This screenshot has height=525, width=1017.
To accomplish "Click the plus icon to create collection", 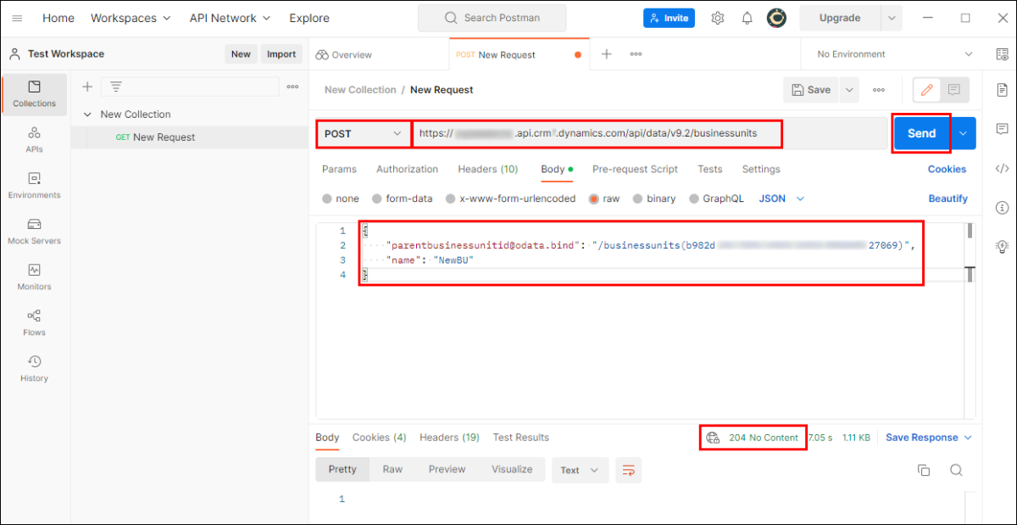I will point(86,87).
